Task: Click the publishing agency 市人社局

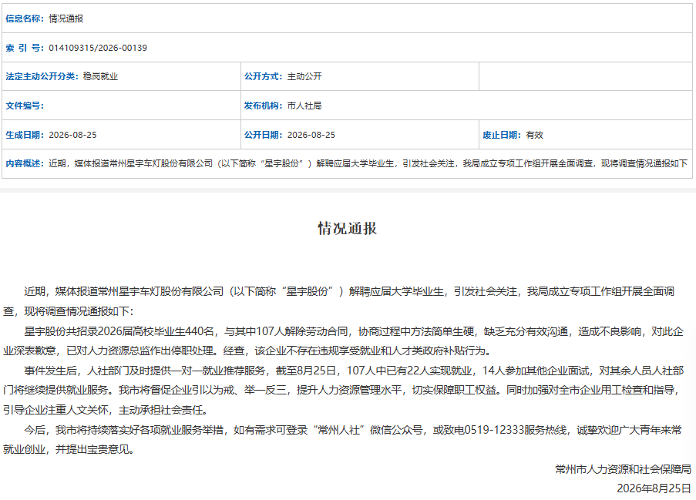Action: [304, 106]
